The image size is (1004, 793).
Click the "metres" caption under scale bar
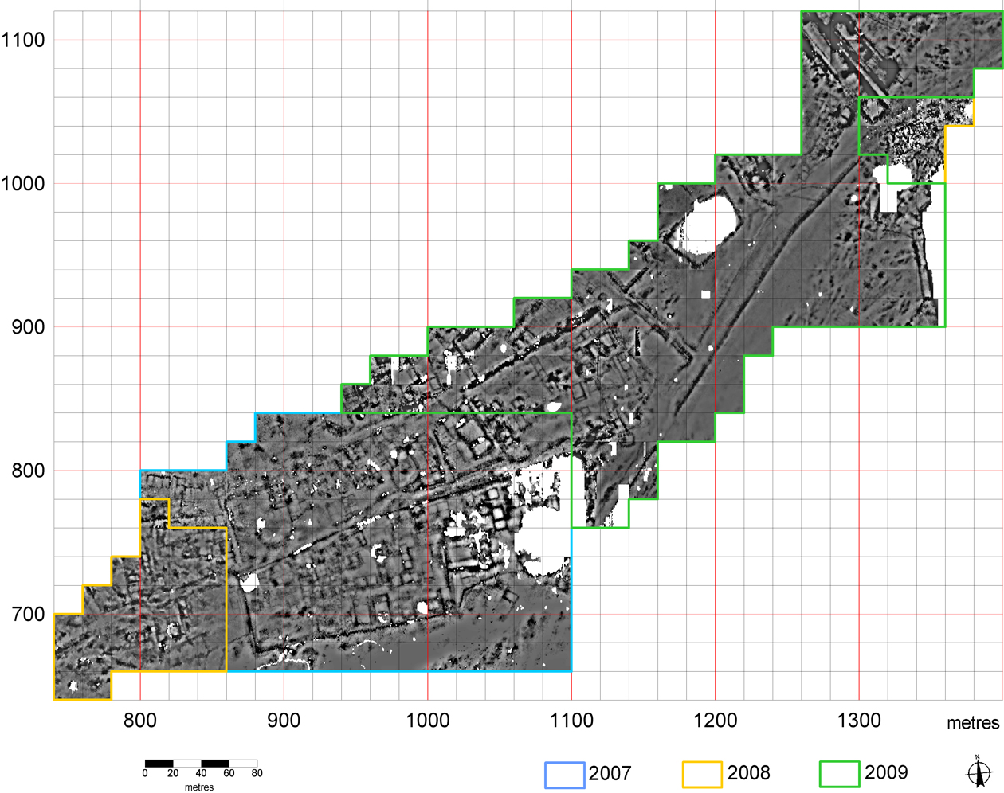click(x=199, y=787)
